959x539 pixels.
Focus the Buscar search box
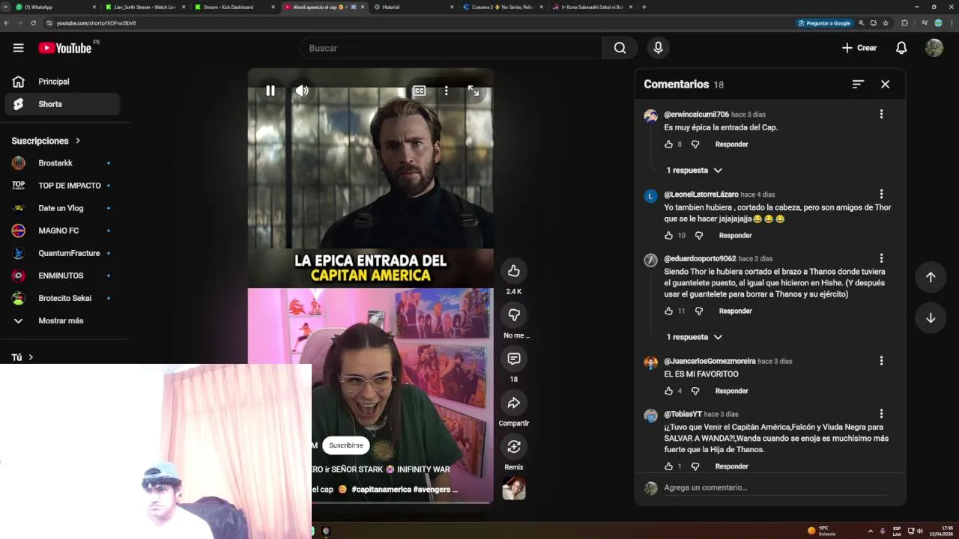450,48
